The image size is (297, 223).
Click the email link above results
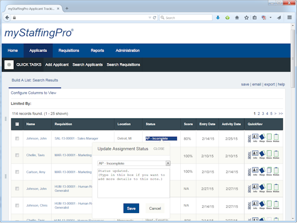pyautogui.click(x=257, y=84)
